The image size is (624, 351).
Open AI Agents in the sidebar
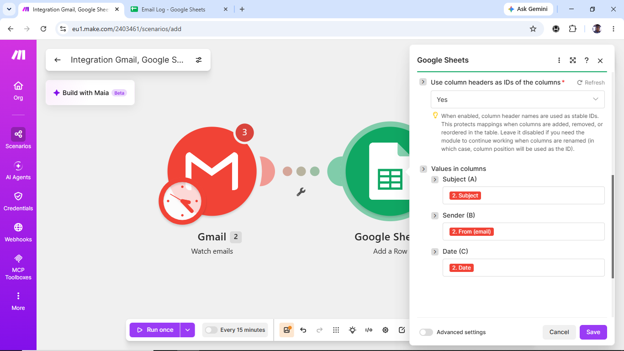pos(18,170)
